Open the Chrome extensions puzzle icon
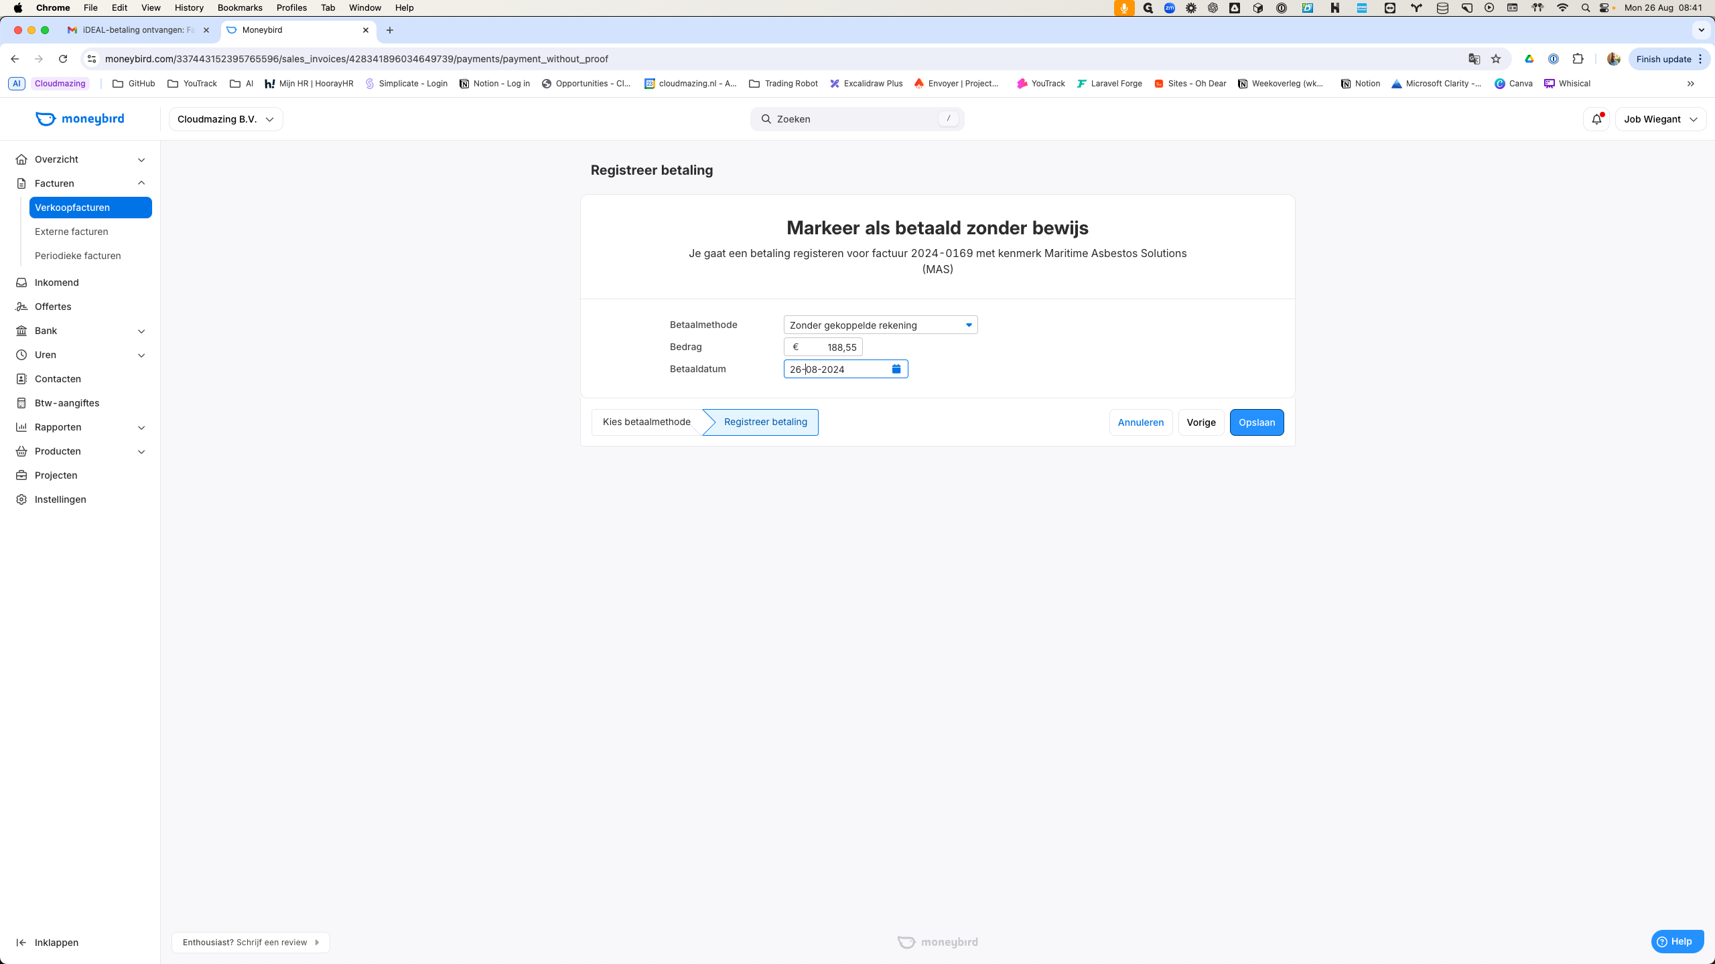The width and height of the screenshot is (1715, 964). (x=1578, y=59)
